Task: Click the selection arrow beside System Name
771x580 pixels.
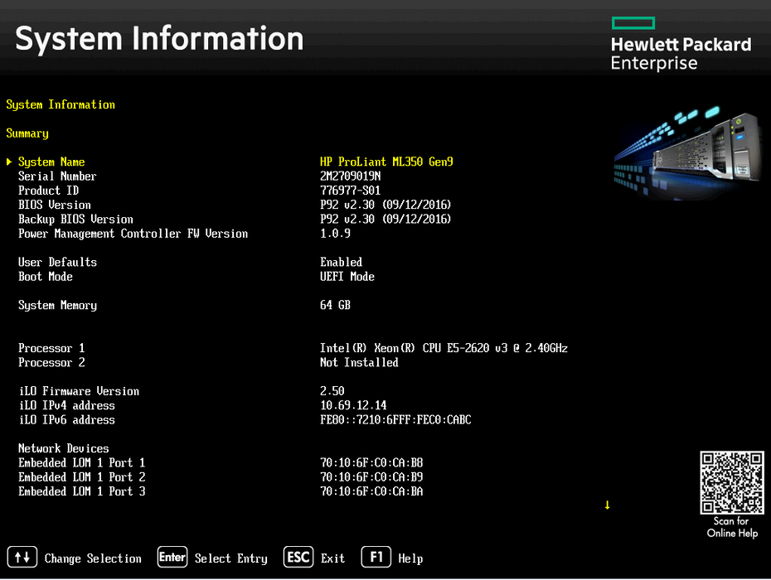Action: tap(9, 162)
